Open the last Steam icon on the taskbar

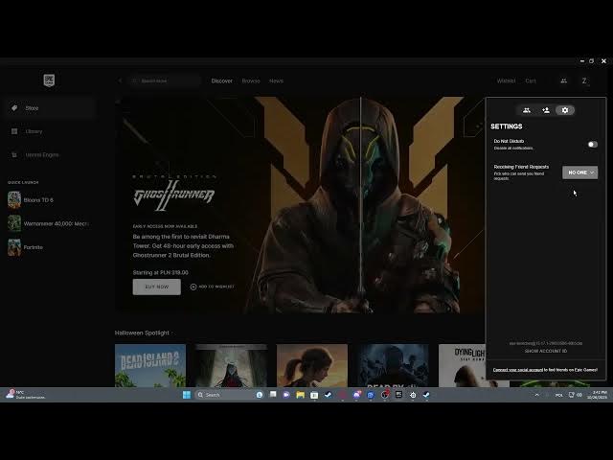(x=426, y=395)
